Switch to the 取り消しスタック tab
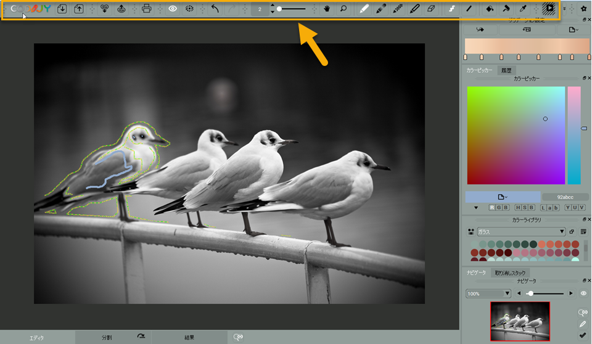This screenshot has height=344, width=592. pyautogui.click(x=510, y=272)
